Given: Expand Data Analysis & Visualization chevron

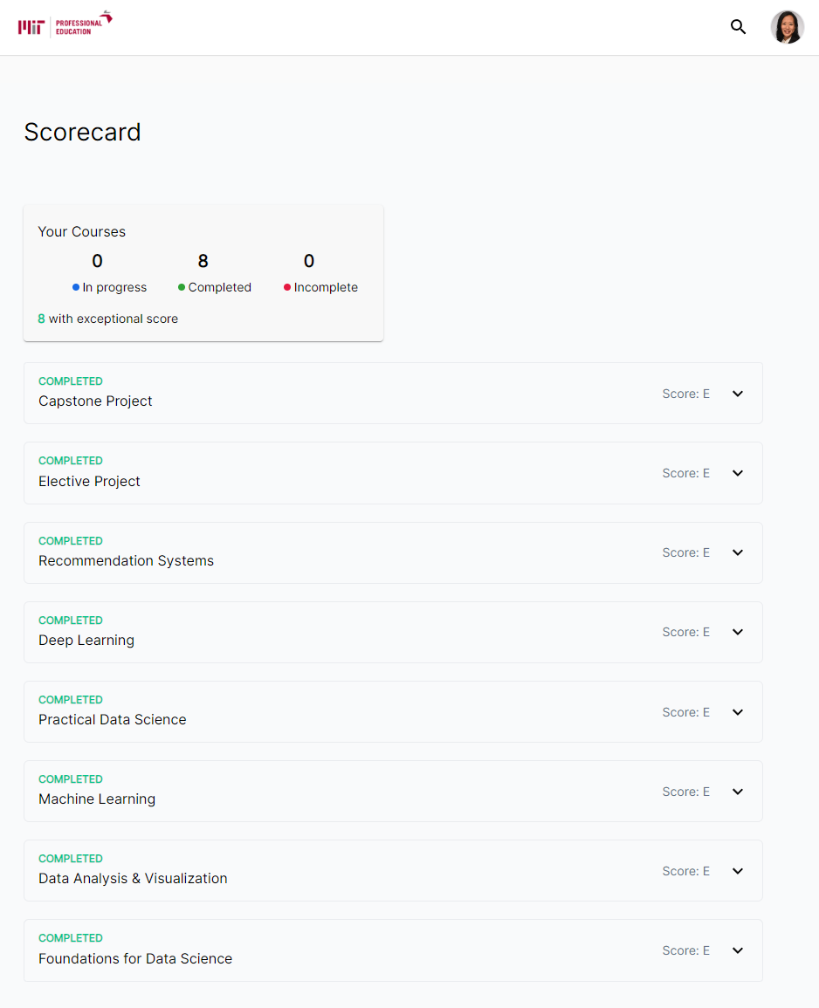Looking at the screenshot, I should pos(738,871).
